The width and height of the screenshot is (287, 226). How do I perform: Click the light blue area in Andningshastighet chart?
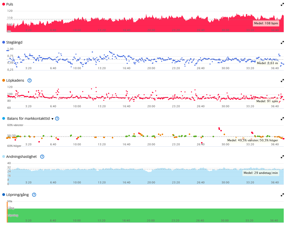146,177
